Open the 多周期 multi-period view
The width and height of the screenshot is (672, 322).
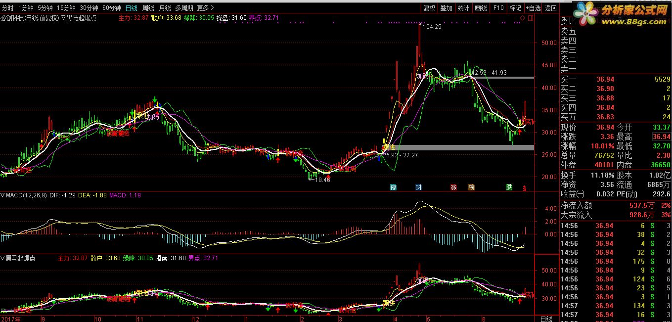(x=184, y=8)
